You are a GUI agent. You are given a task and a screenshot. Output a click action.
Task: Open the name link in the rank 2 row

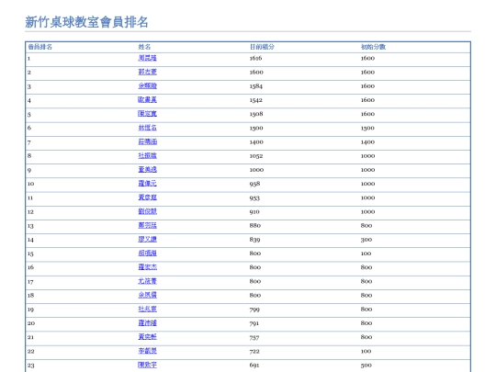(147, 73)
